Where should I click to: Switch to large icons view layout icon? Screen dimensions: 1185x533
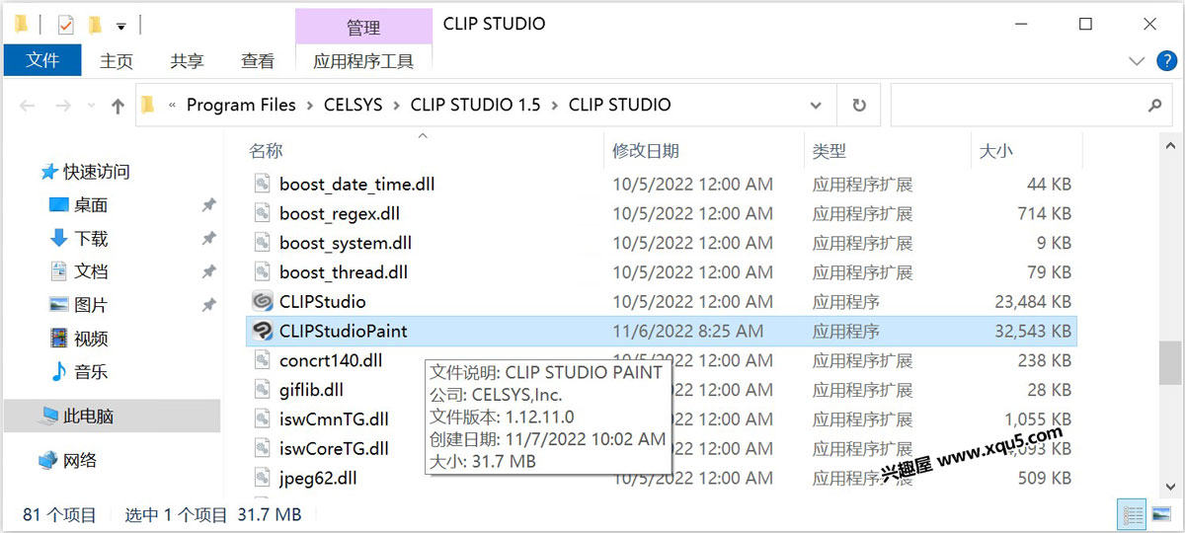[1159, 514]
